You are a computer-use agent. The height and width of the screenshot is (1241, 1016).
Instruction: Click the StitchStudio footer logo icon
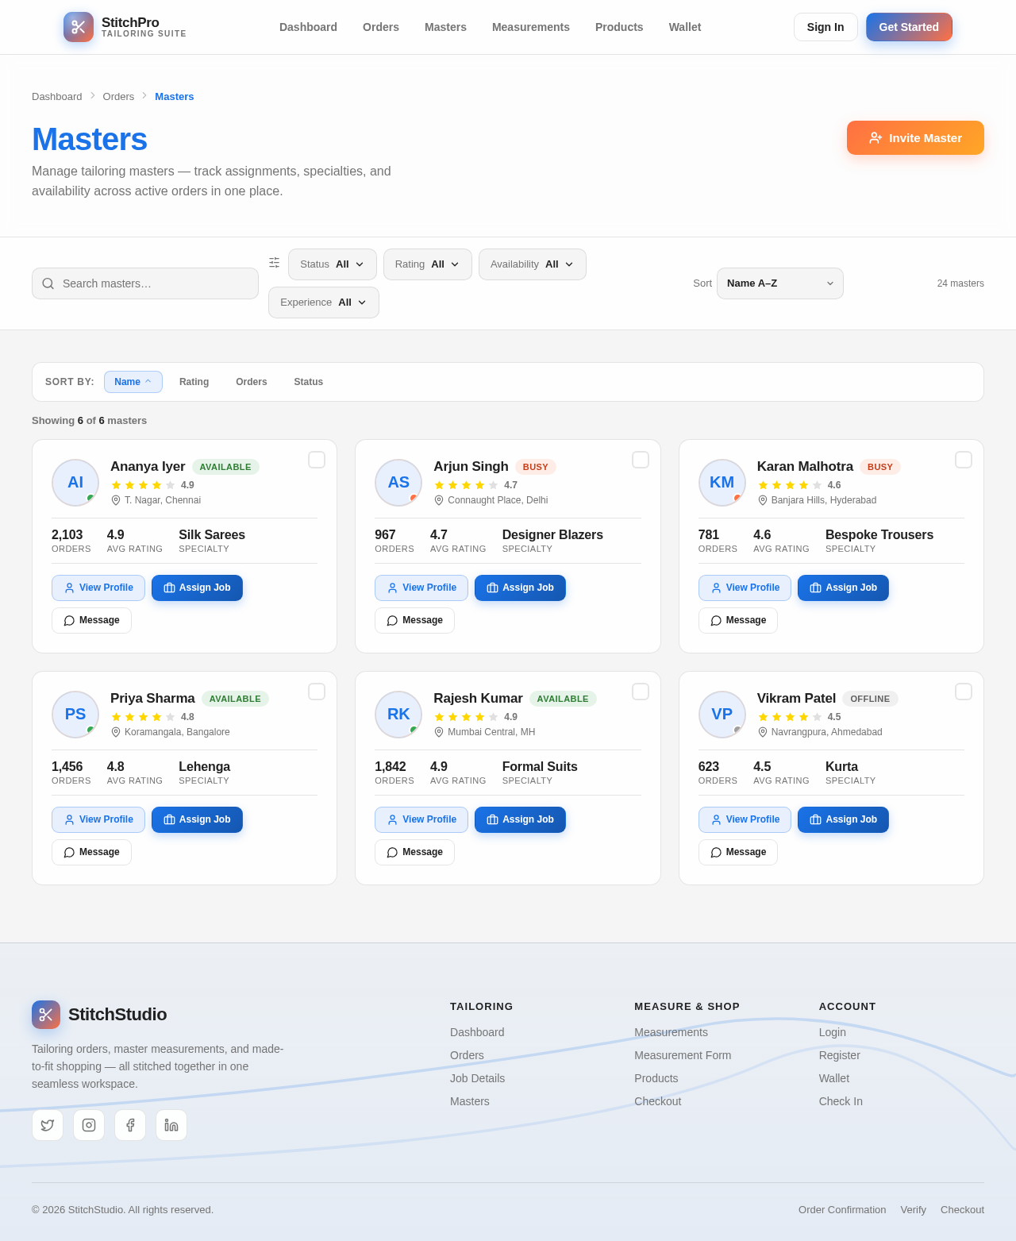click(x=46, y=1015)
